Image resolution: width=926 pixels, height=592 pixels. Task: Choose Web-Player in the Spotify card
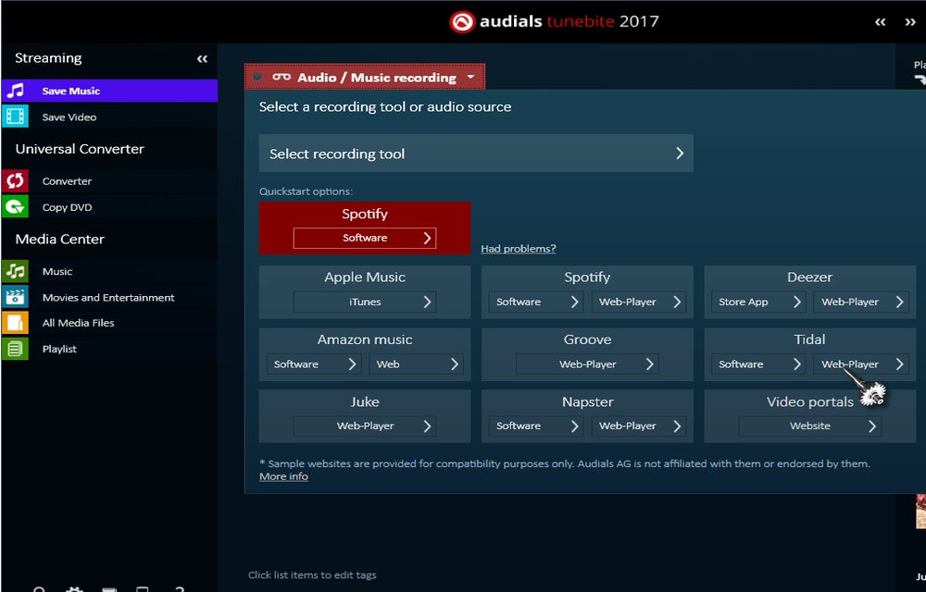pos(639,302)
